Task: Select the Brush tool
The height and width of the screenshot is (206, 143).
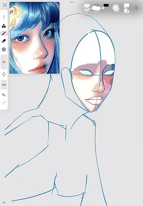Action: [4, 34]
